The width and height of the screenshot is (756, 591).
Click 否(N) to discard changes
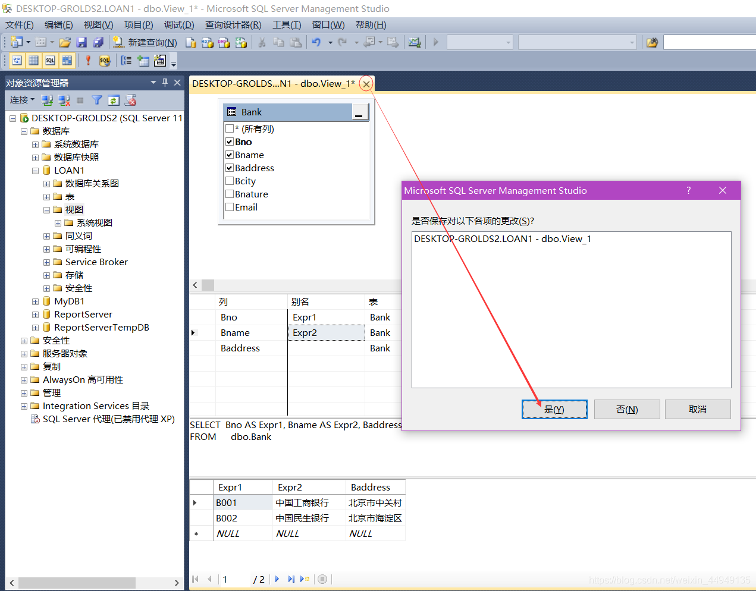[x=627, y=409]
